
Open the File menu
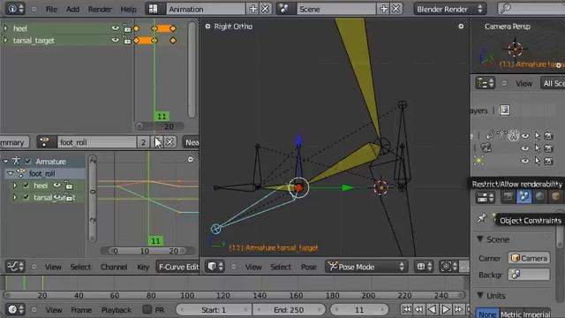[51, 10]
